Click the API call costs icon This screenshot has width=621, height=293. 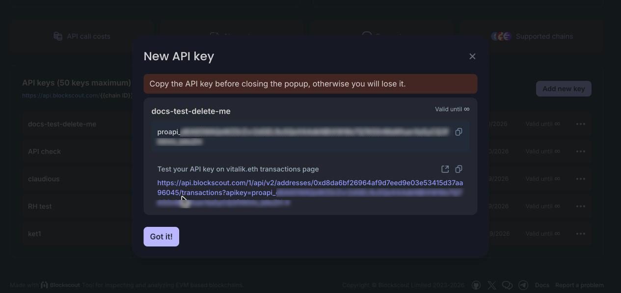click(58, 36)
